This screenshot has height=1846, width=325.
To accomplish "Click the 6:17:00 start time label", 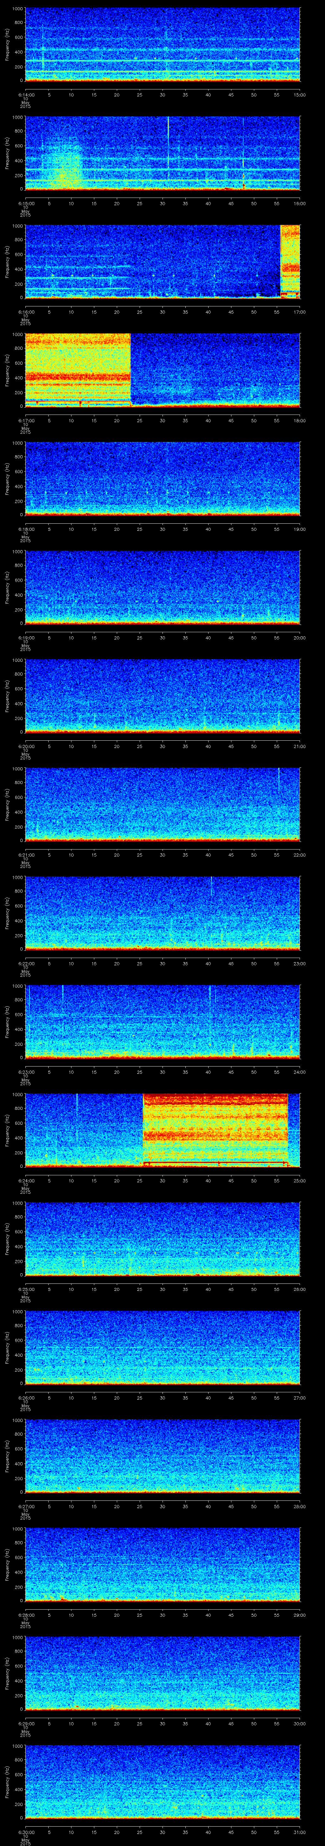I will [26, 421].
